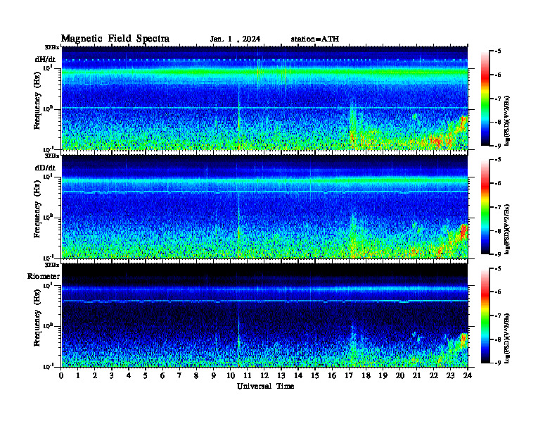The width and height of the screenshot is (557, 431).
Task: Select the "Jan. 1, 2024" date label
Action: click(x=235, y=39)
